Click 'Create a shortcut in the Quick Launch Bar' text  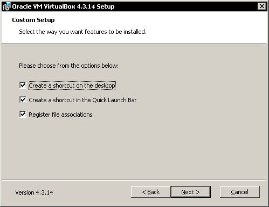pyautogui.click(x=82, y=100)
